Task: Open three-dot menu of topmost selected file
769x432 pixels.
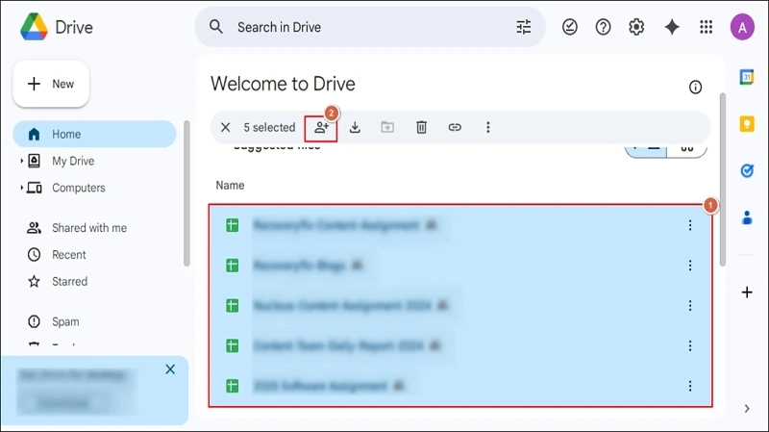Action: (x=690, y=225)
